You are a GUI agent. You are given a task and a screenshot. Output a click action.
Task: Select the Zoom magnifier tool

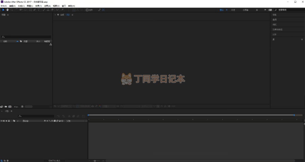[12, 10]
